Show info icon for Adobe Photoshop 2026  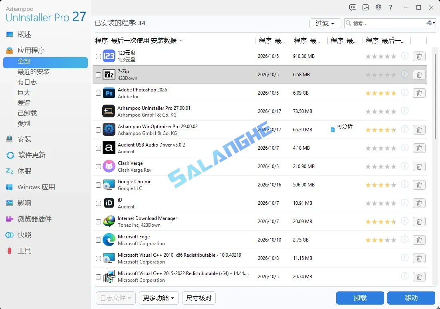[x=404, y=93]
